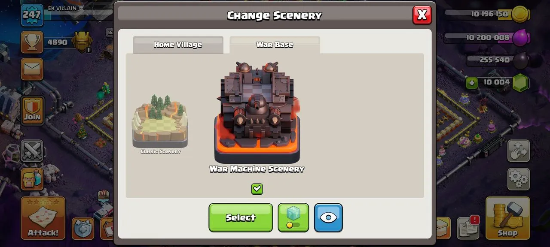
Task: Tap the green plus to add gems
Action: click(x=472, y=82)
